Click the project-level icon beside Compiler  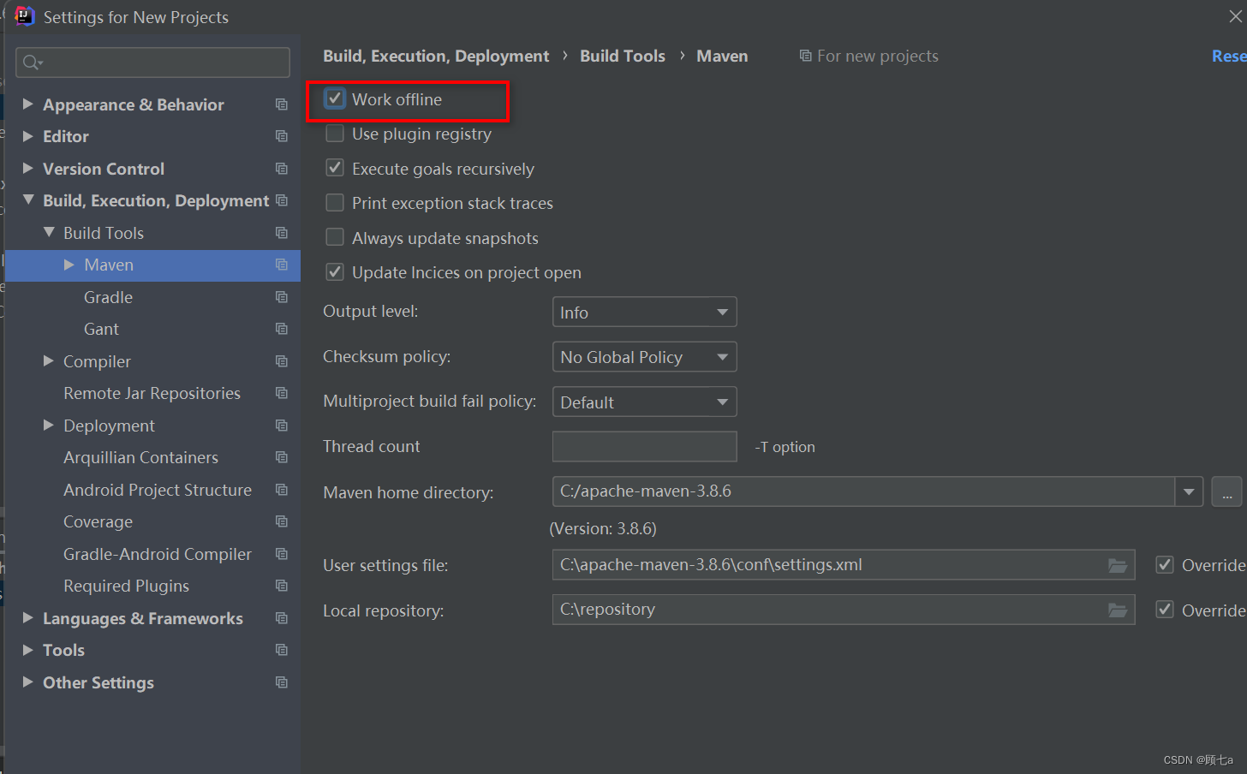281,361
